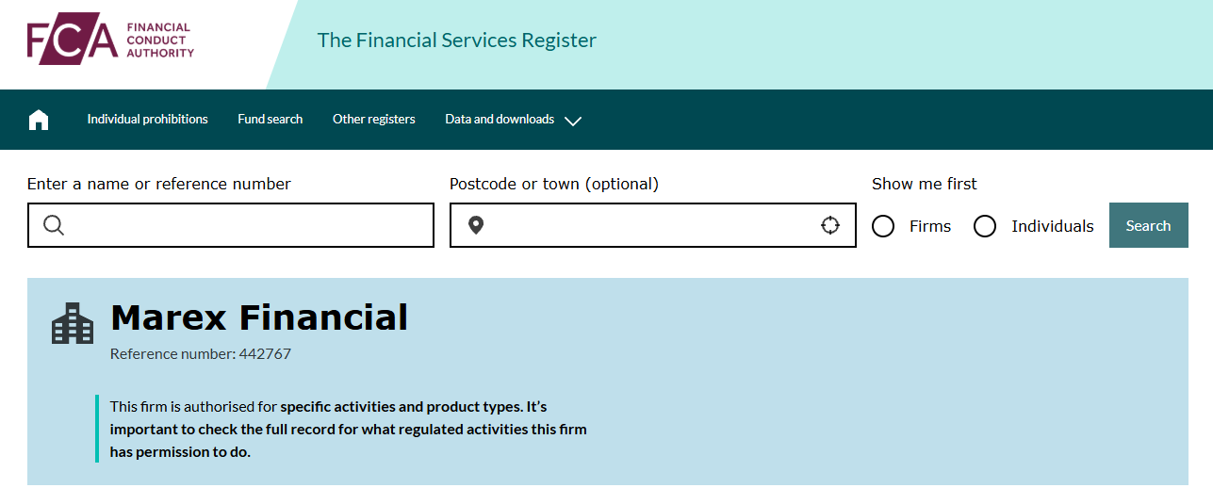Click the building icon beside Marex Financial

73,323
